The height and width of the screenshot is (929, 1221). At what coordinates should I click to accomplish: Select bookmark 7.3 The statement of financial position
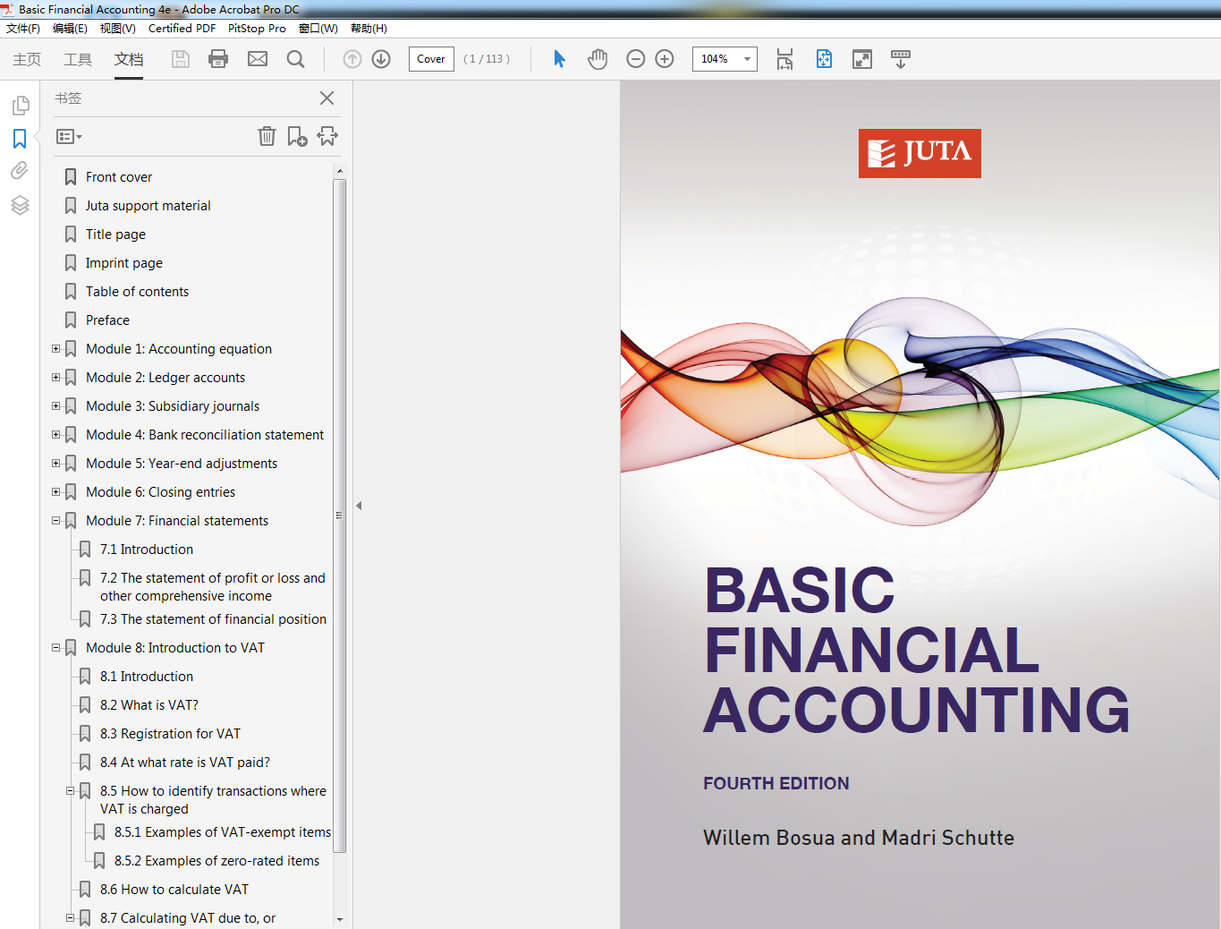[213, 619]
